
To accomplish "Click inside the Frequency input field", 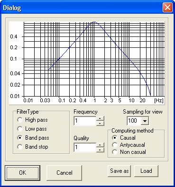I will click(85, 121).
